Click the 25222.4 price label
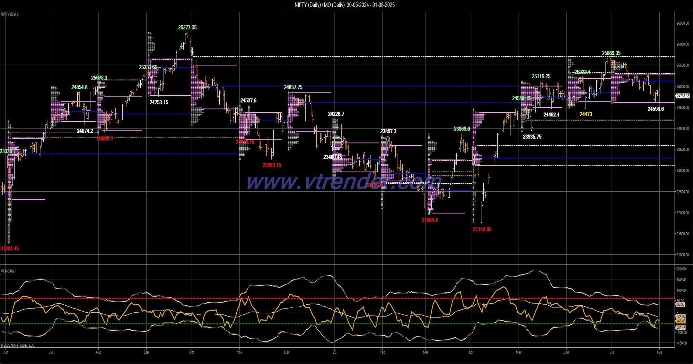Image resolution: width=693 pixels, height=364 pixels. coord(582,72)
